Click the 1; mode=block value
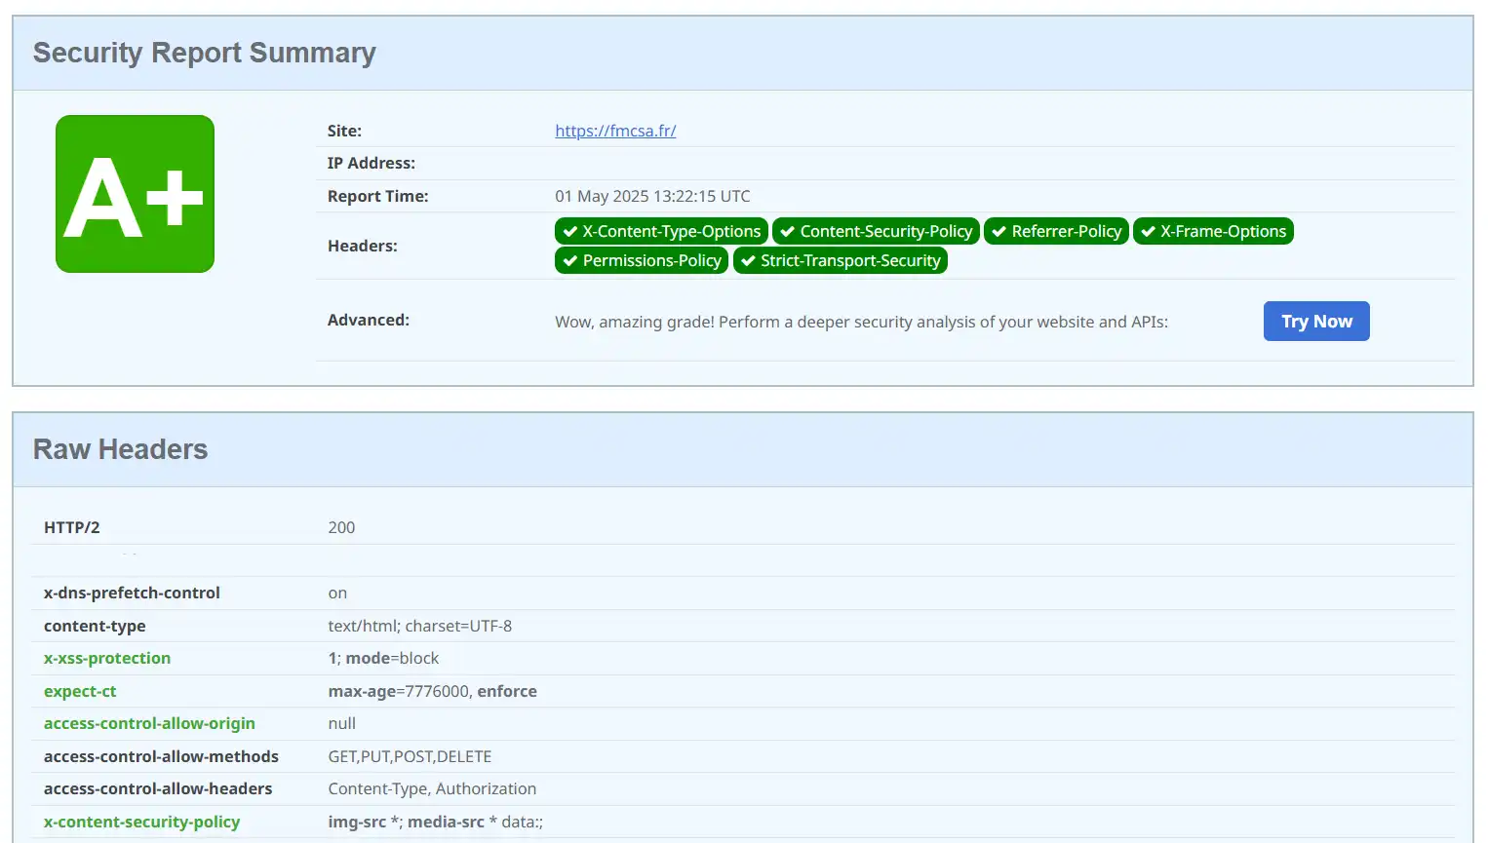The width and height of the screenshot is (1488, 843). [x=383, y=658]
